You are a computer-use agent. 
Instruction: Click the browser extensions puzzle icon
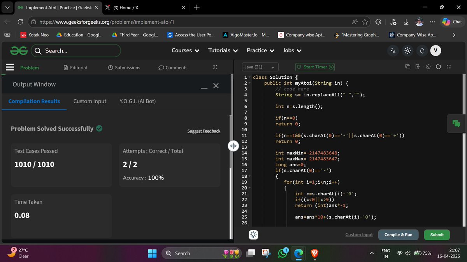[378, 22]
